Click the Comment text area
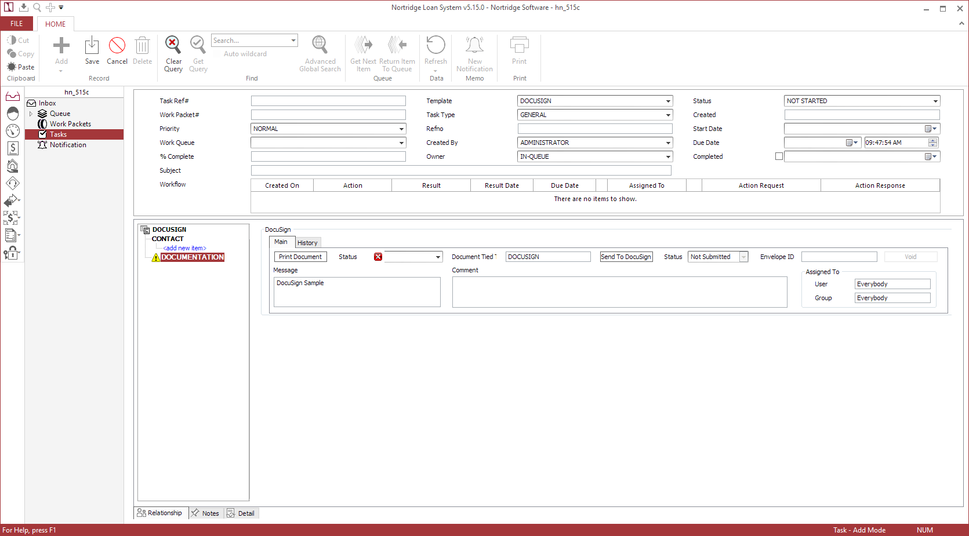 click(619, 292)
